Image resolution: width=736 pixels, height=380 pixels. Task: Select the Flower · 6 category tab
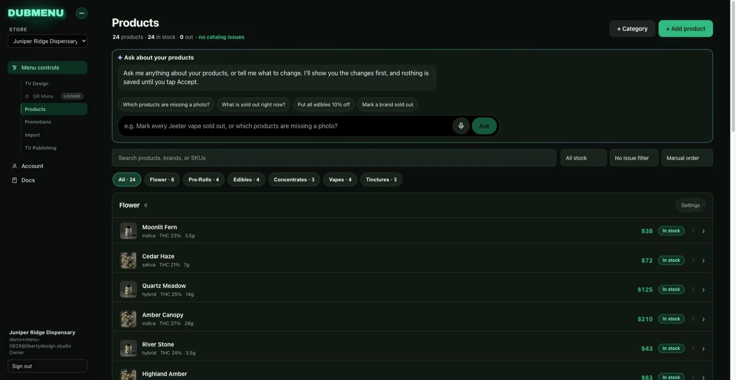pyautogui.click(x=162, y=179)
